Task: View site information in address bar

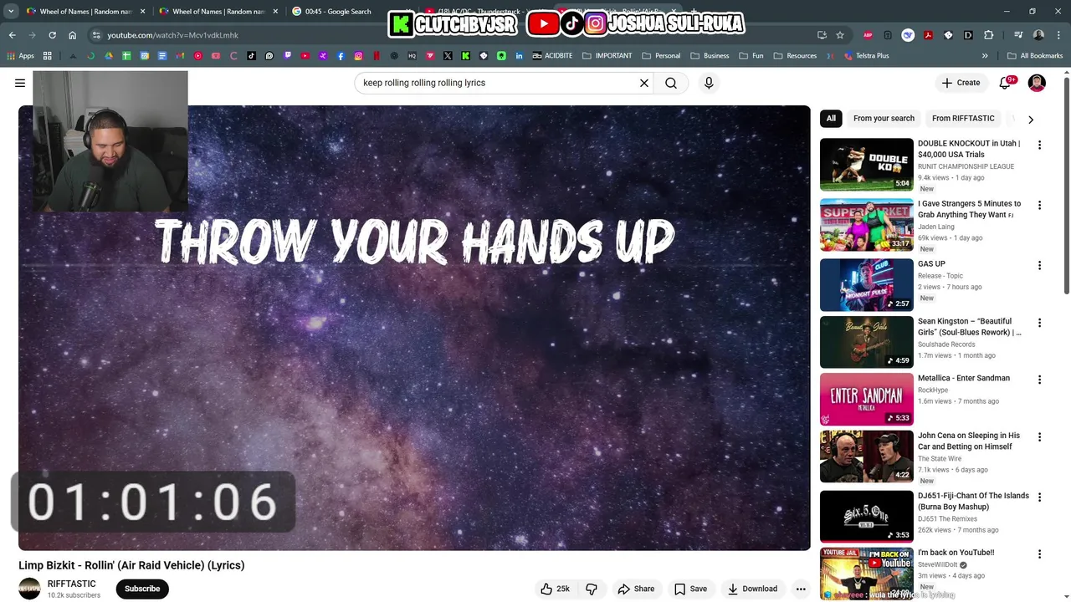Action: click(96, 35)
